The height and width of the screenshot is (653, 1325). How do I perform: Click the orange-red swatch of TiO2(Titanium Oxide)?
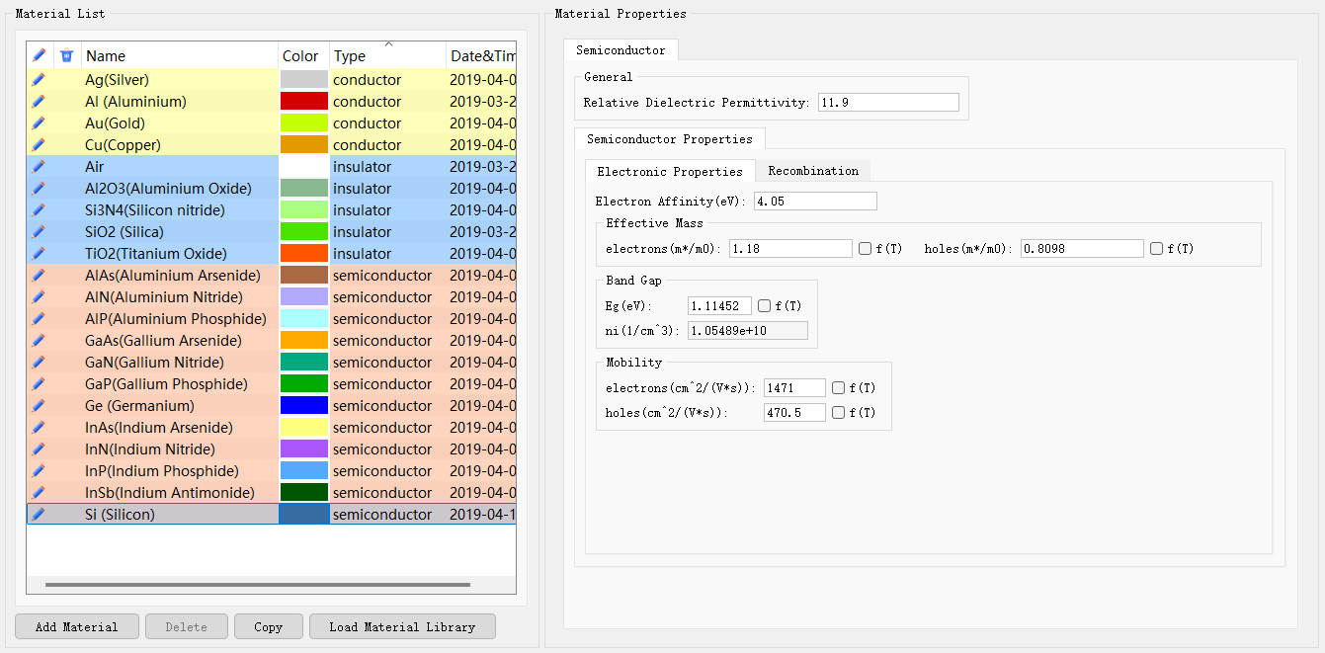tap(303, 253)
